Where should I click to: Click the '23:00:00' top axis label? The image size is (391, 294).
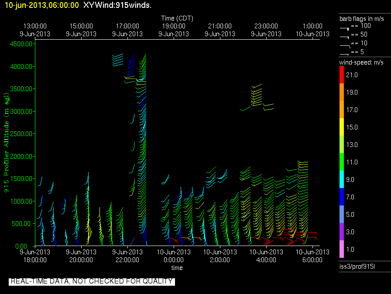coord(266,26)
